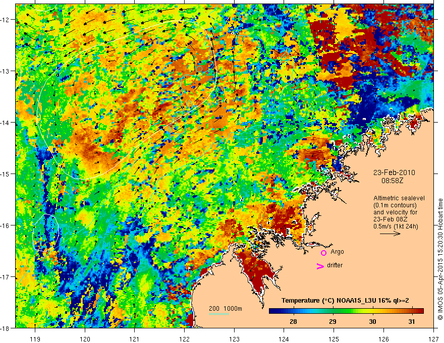444x343 pixels.
Task: Click longitude axis label '122'
Action: click(x=184, y=339)
